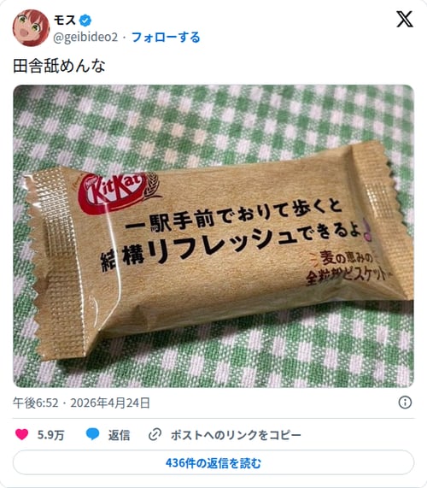Viewport: 427px width, 488px height.
Task: Click the blue verified badge
Action: (85, 21)
